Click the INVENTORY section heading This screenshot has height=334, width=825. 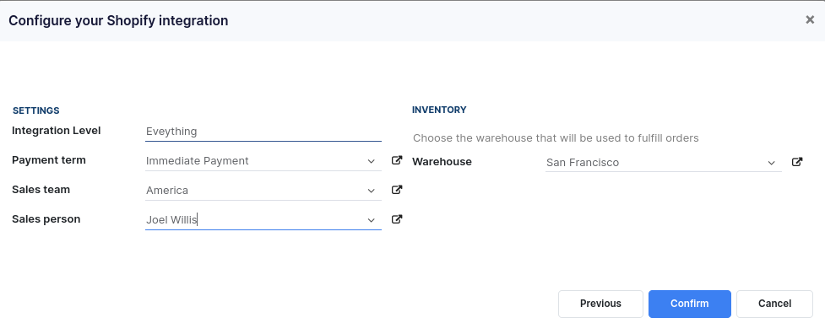[439, 110]
